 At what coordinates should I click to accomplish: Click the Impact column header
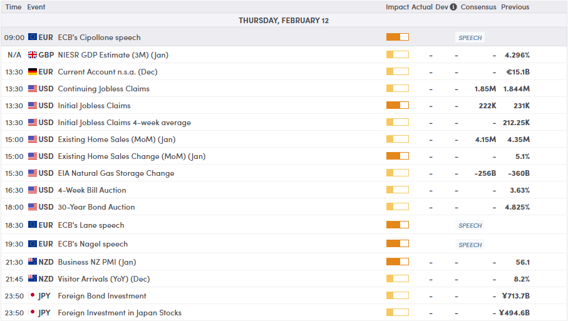pyautogui.click(x=397, y=7)
